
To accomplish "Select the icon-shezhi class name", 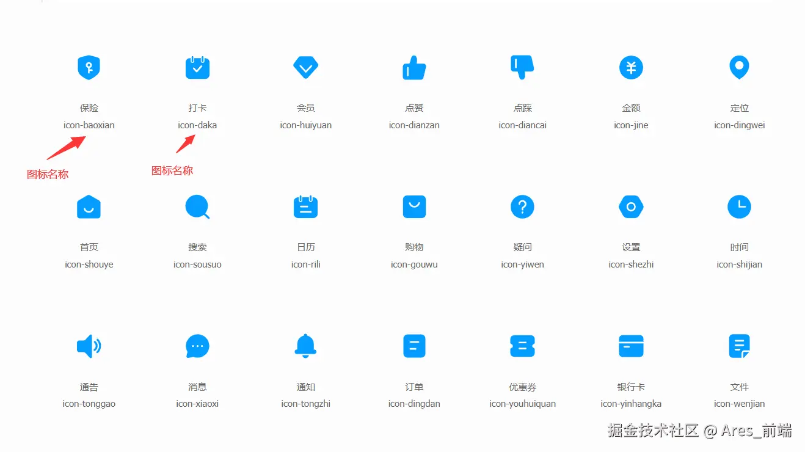I will coord(631,264).
